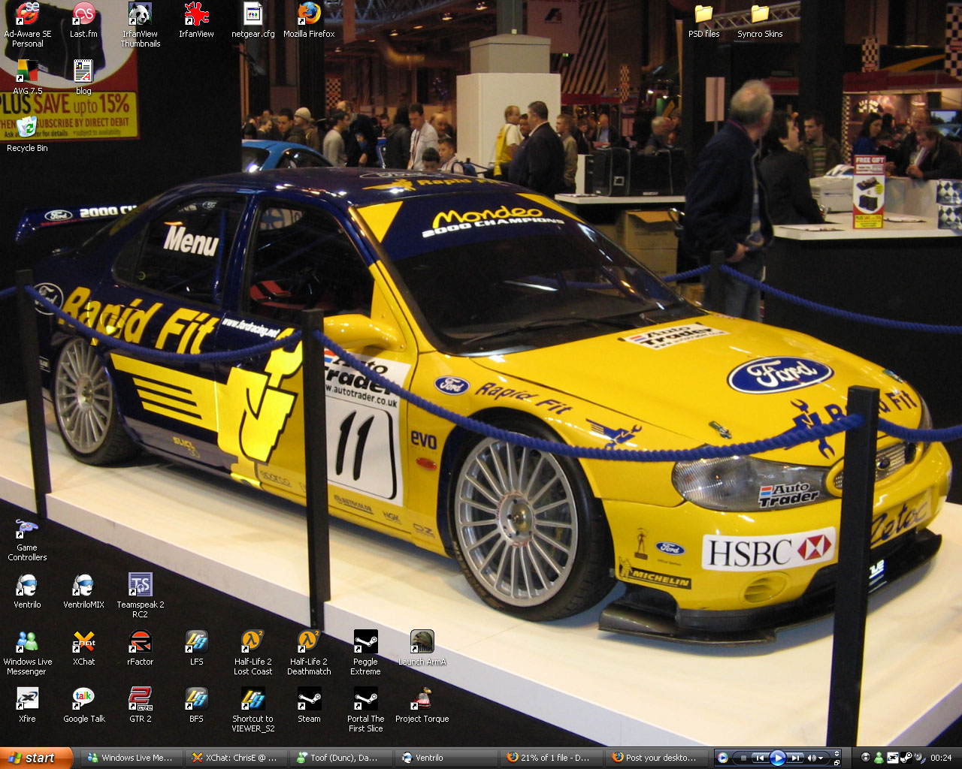Select the PSD files folder

click(703, 21)
